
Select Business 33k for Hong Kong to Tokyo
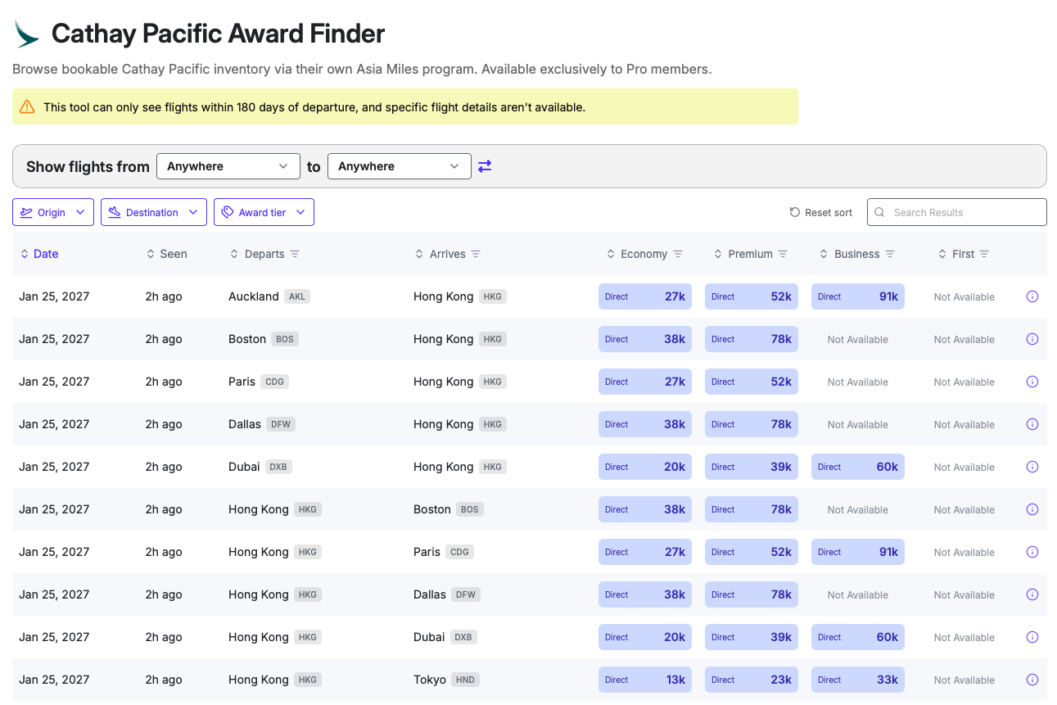click(x=858, y=680)
